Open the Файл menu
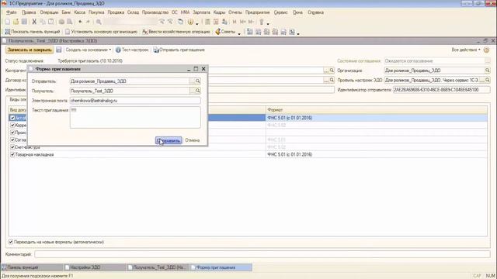Image resolution: width=497 pixels, height=279 pixels. point(11,12)
